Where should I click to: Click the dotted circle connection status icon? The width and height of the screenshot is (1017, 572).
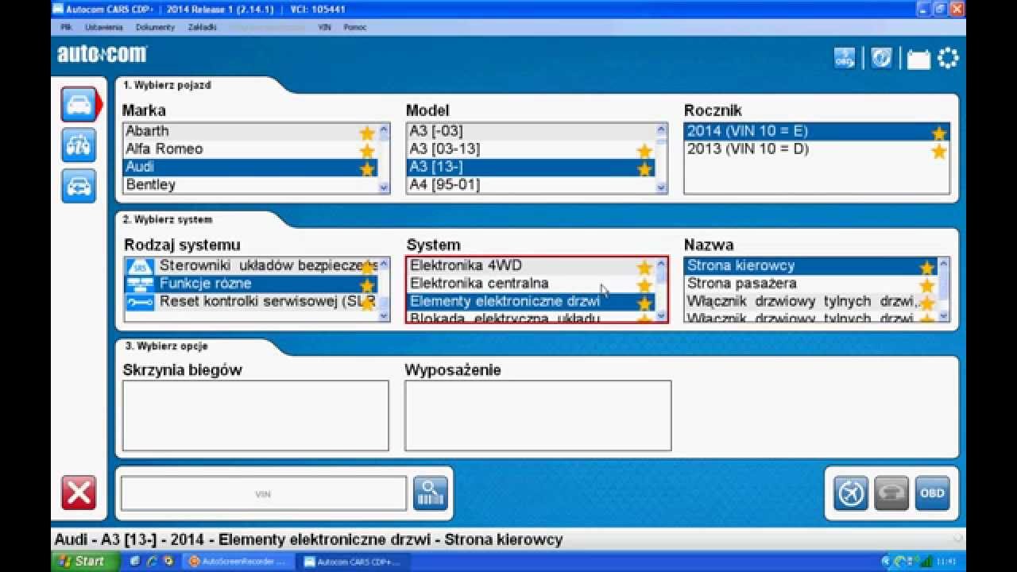(948, 58)
